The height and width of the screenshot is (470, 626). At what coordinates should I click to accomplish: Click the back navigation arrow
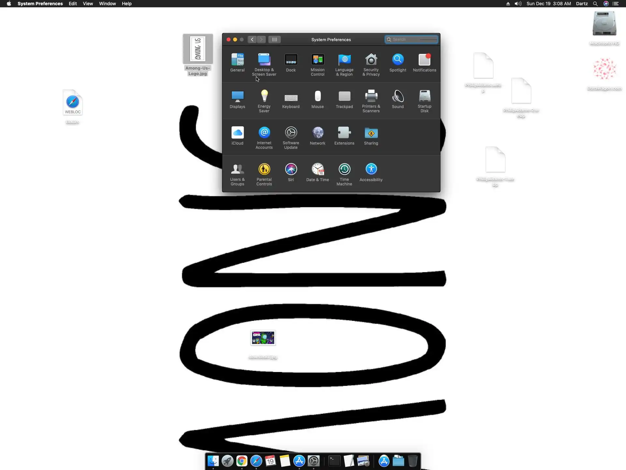[x=252, y=39]
